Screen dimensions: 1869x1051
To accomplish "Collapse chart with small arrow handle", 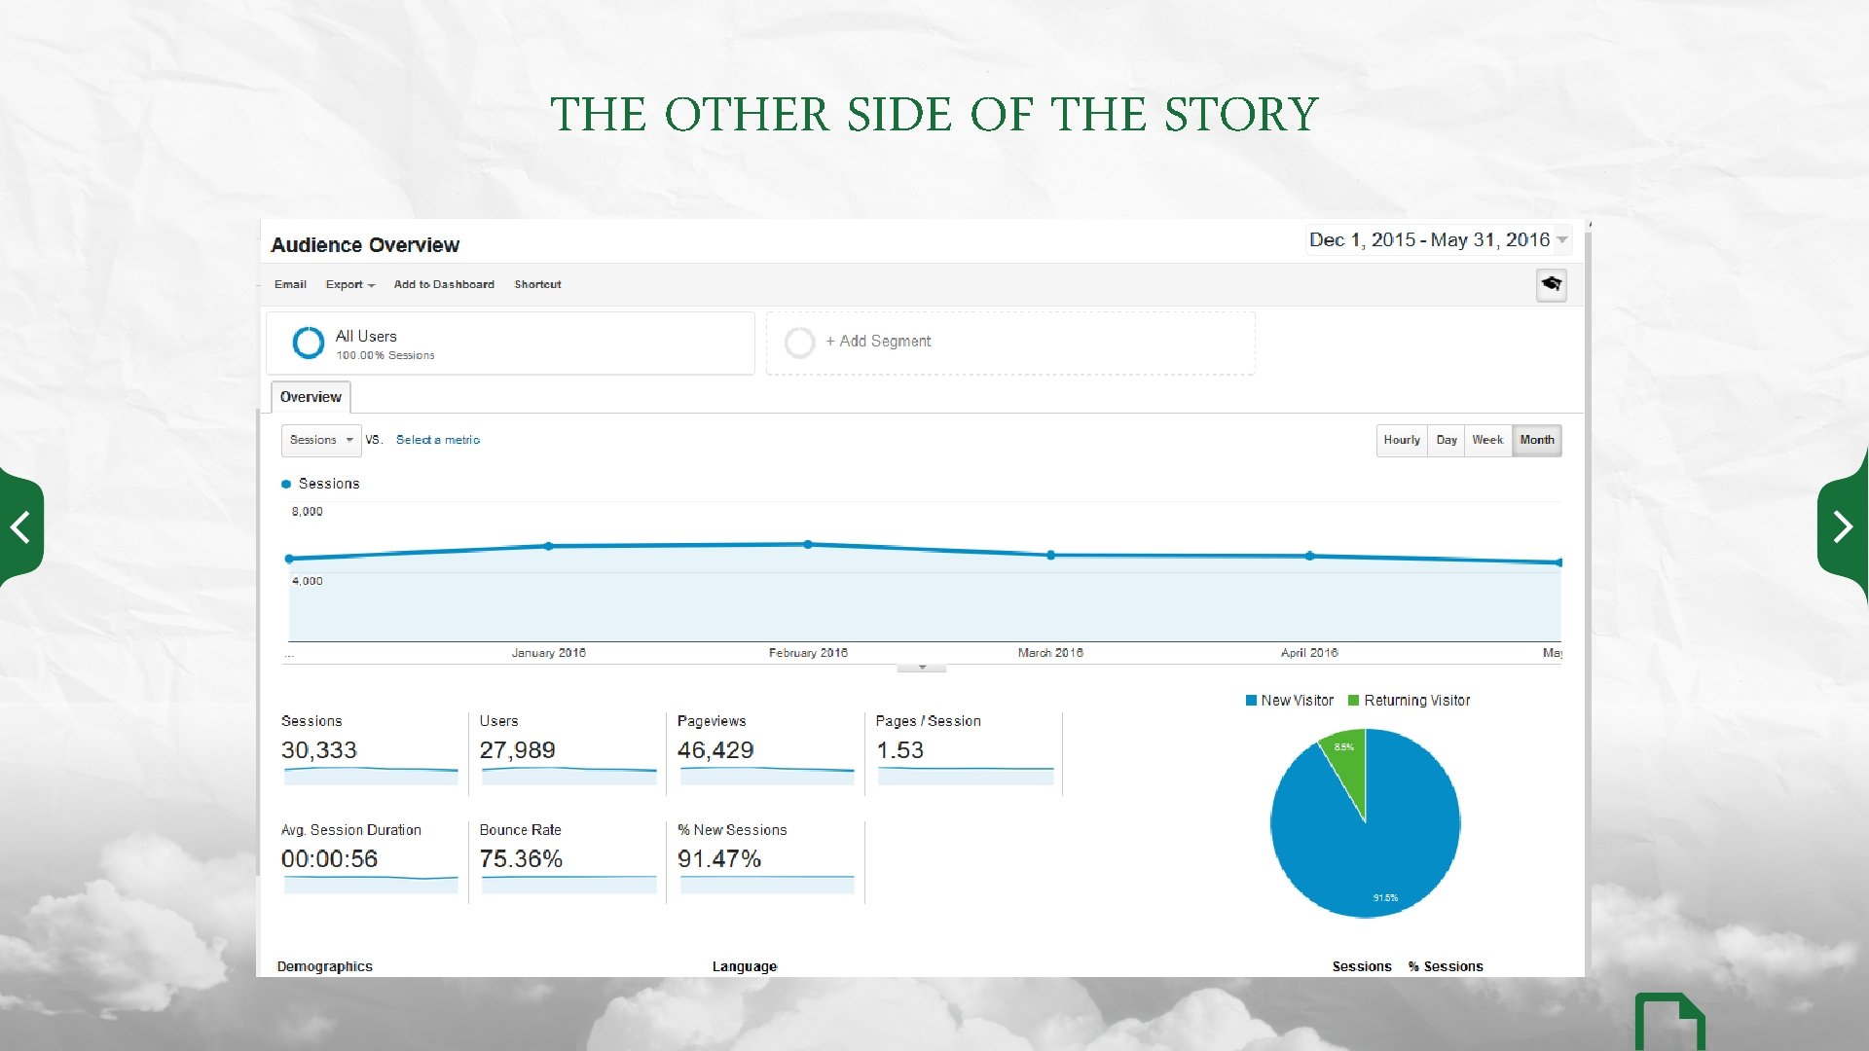I will pyautogui.click(x=921, y=668).
